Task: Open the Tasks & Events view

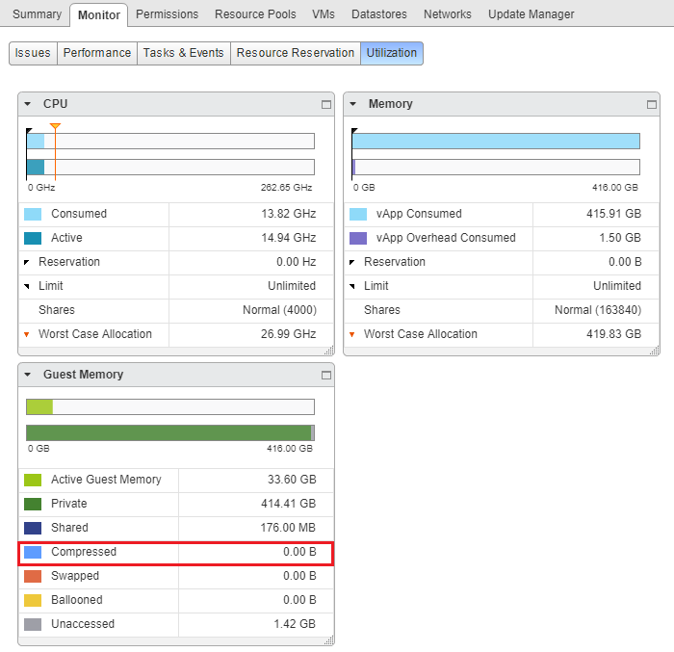Action: coord(183,53)
